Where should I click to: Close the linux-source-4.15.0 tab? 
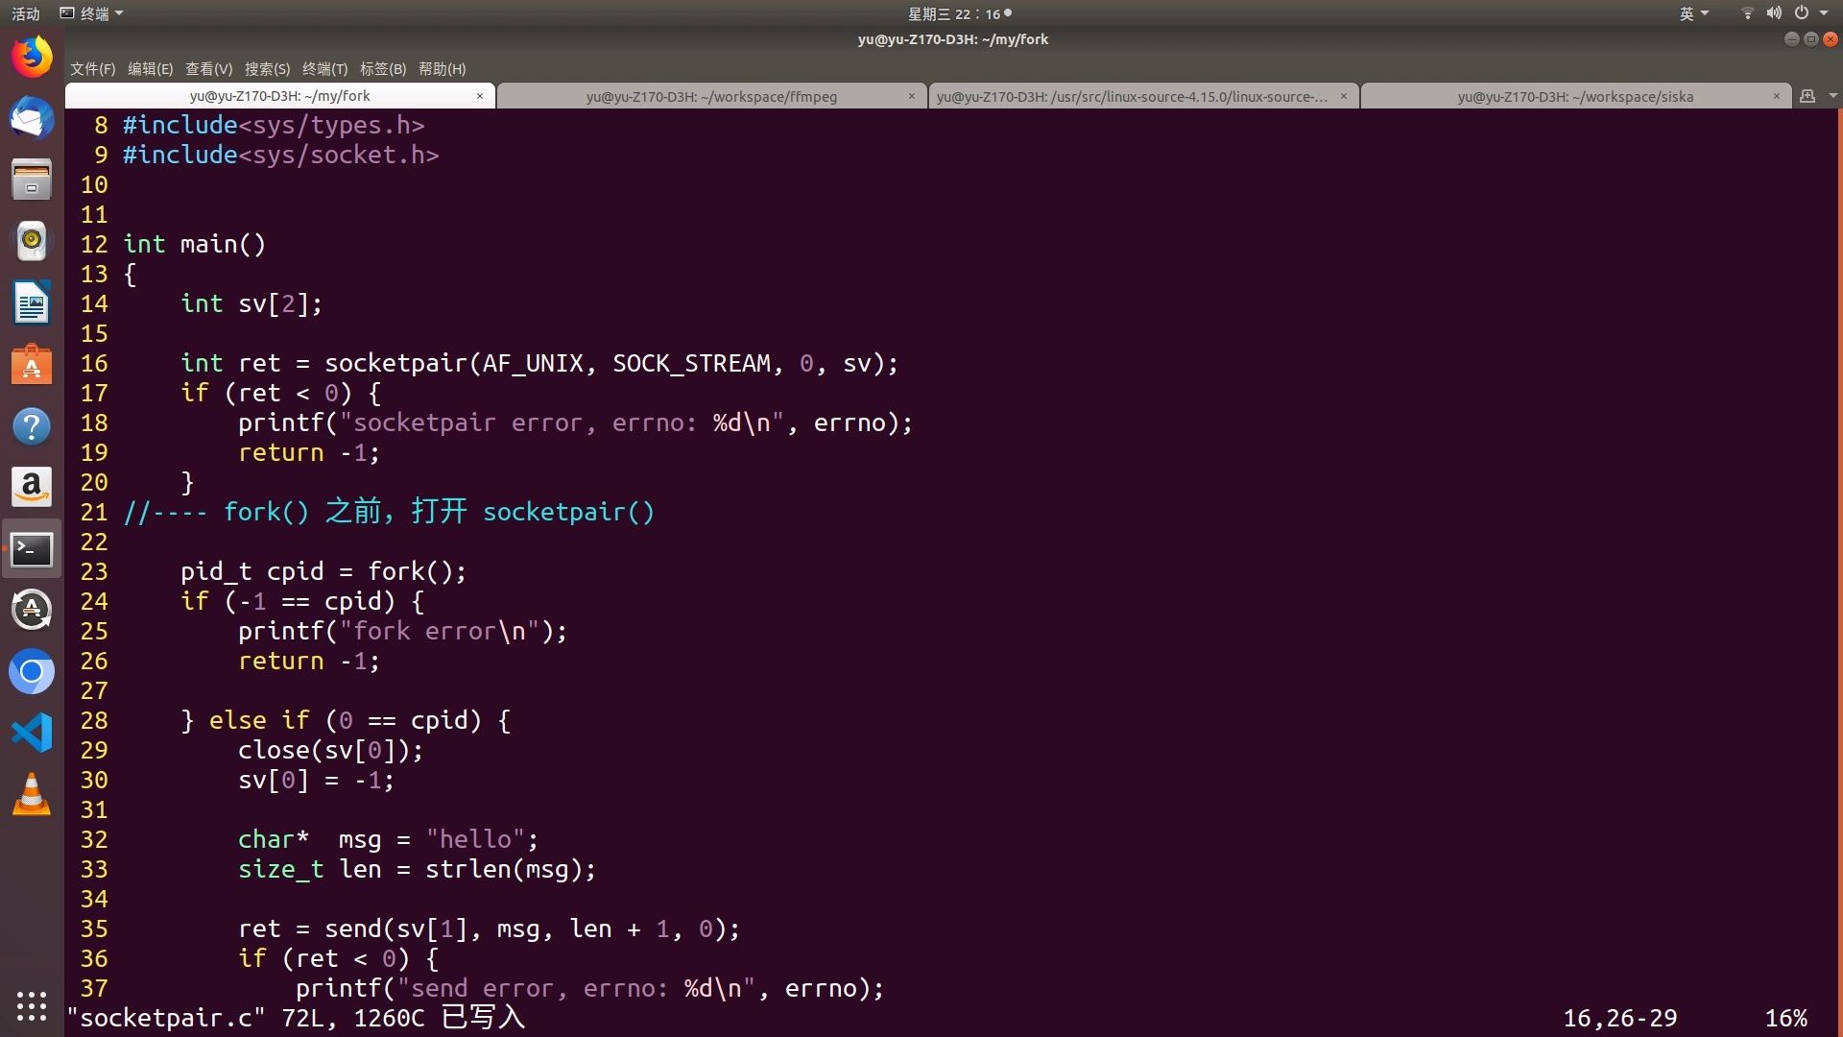pyautogui.click(x=1343, y=96)
